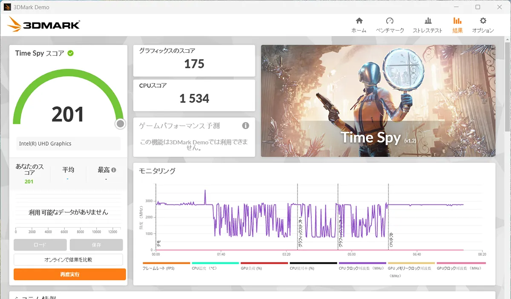Open the ホーム home tab
Viewport: 511px width, 299px height.
coord(359,25)
